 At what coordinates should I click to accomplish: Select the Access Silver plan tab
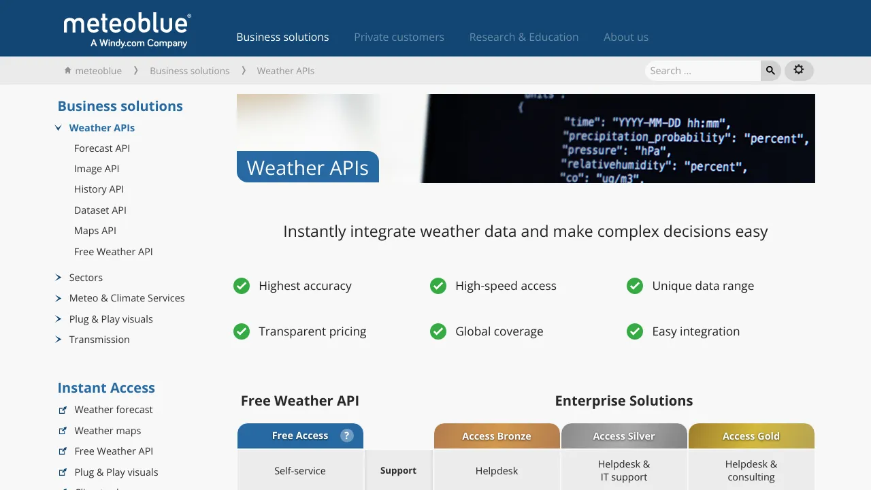(x=624, y=436)
